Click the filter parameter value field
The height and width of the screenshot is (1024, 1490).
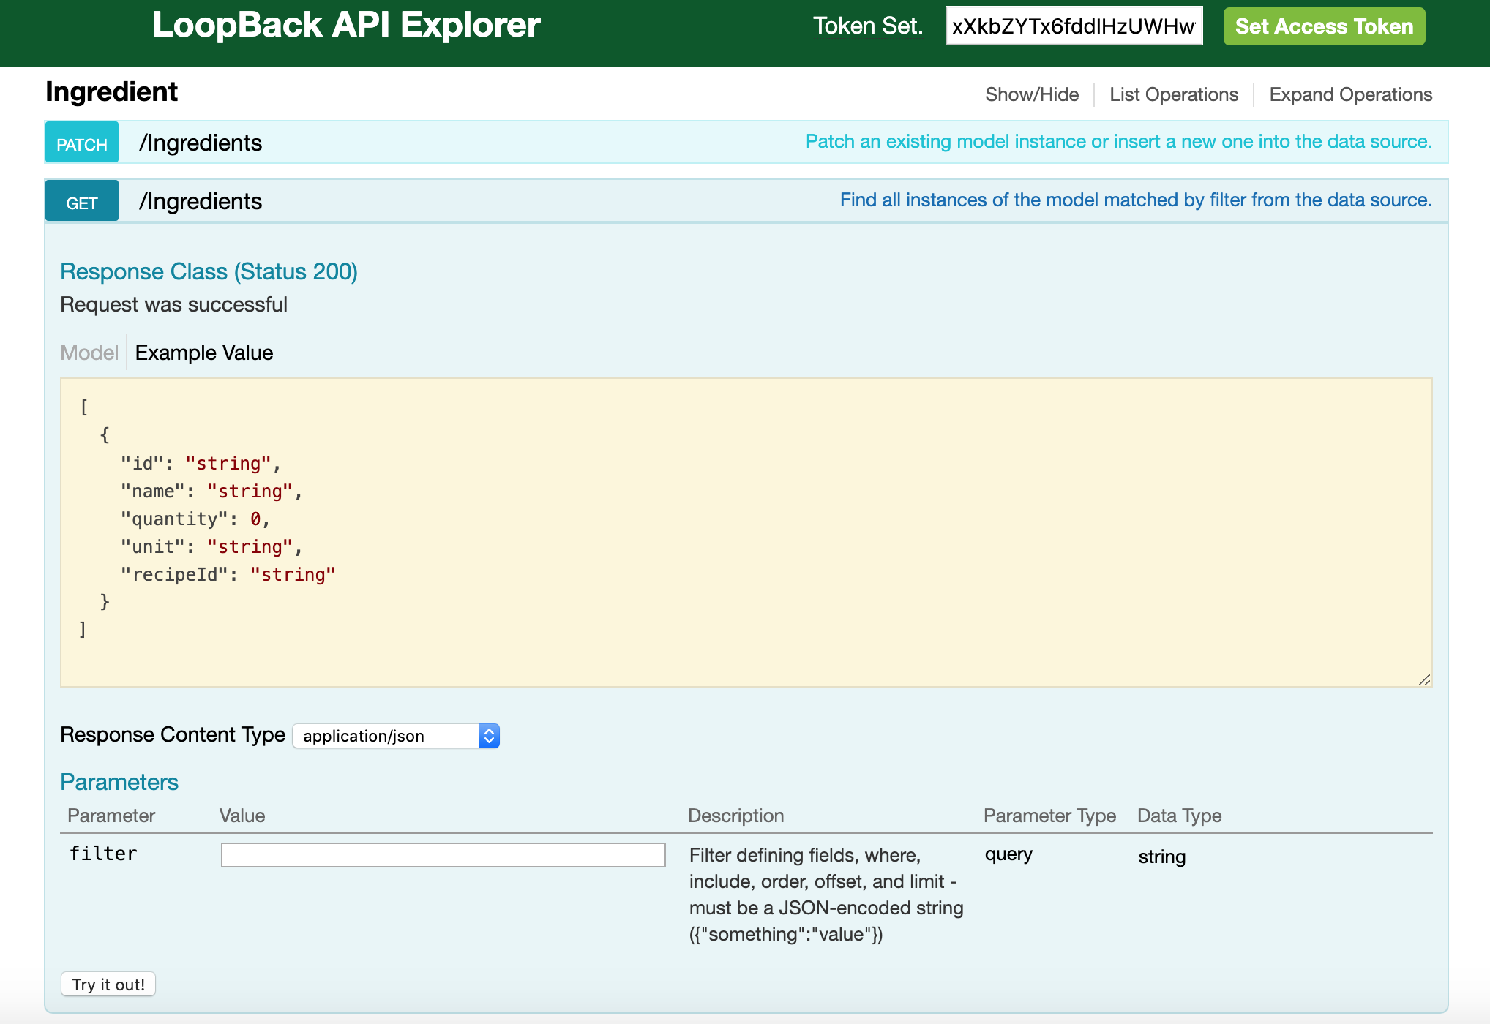(443, 855)
